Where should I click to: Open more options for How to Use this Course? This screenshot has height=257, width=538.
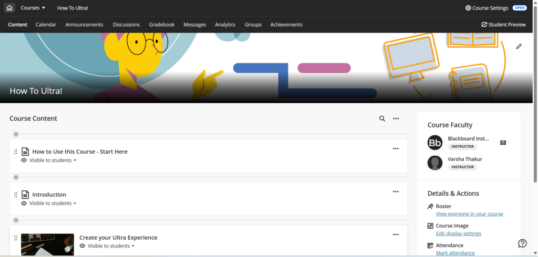[x=396, y=149]
